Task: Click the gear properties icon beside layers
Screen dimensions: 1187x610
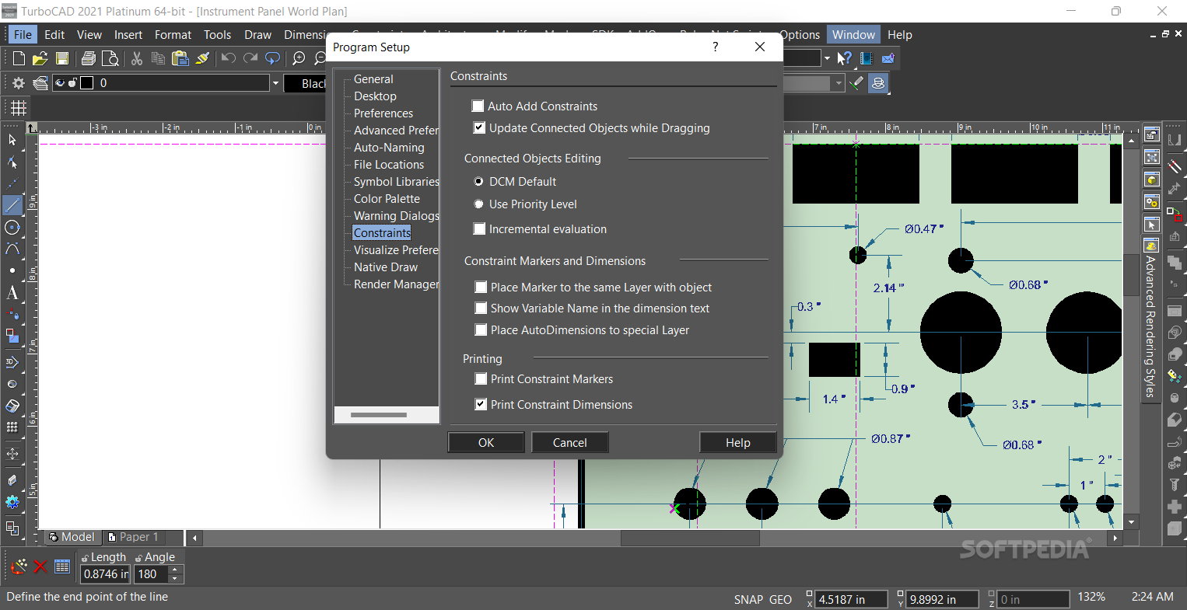Action: click(x=19, y=83)
